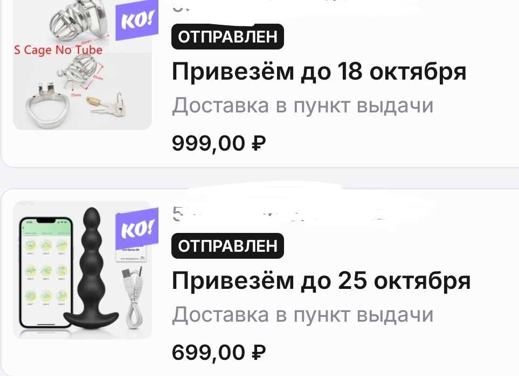Click the S Cage No Tube red caption
The image size is (519, 376).
click(58, 50)
